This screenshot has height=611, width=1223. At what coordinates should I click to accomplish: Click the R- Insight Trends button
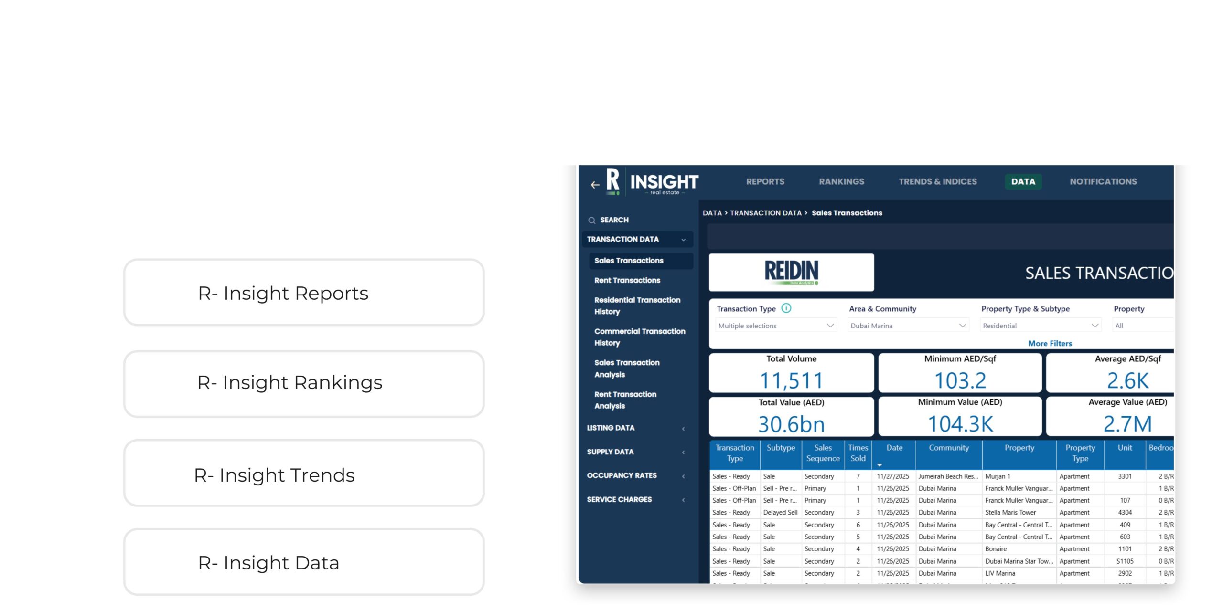coord(304,473)
